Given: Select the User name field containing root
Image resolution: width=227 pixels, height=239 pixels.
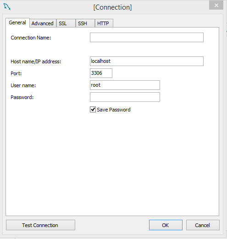Looking at the screenshot, I should click(x=125, y=85).
